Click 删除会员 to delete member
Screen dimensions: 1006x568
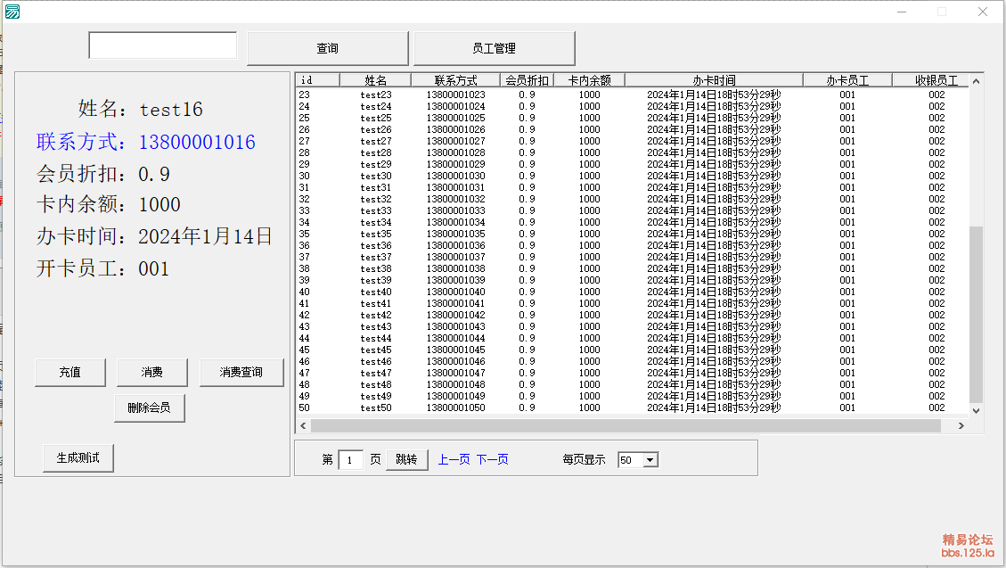click(x=149, y=407)
